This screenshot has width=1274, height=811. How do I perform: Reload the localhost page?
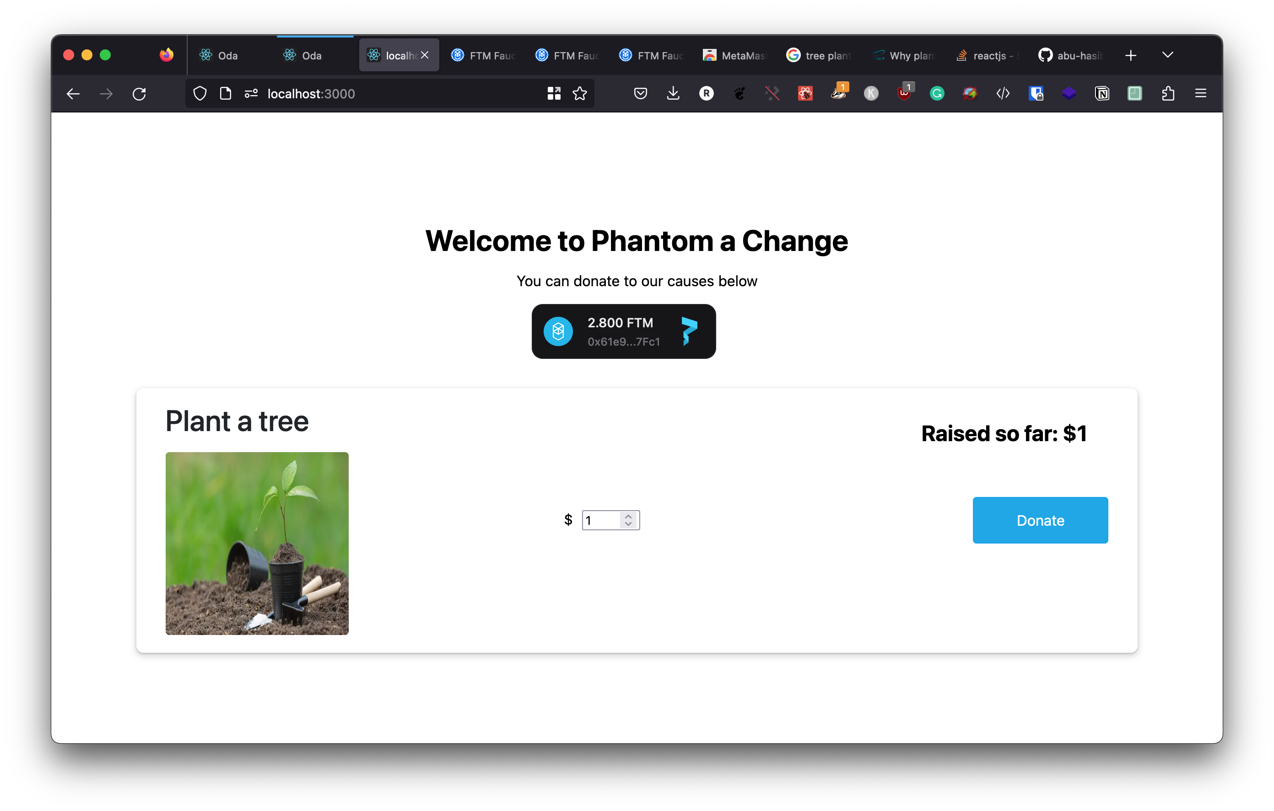139,94
